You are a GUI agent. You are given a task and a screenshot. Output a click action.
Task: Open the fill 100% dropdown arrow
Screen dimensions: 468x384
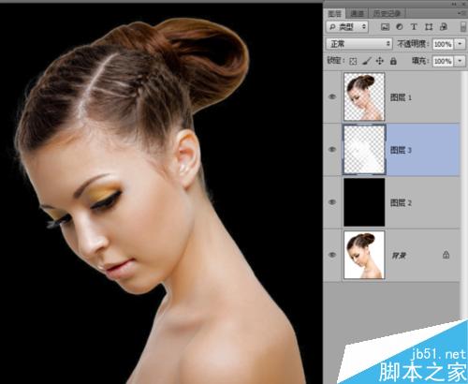click(x=460, y=61)
